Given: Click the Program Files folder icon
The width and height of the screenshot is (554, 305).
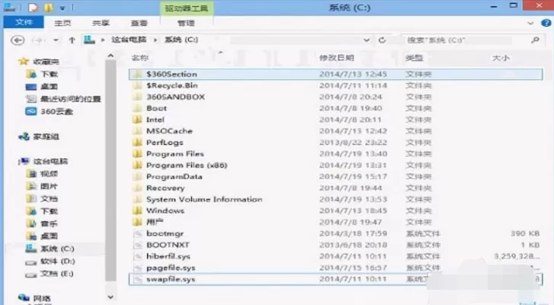Looking at the screenshot, I should [x=137, y=153].
